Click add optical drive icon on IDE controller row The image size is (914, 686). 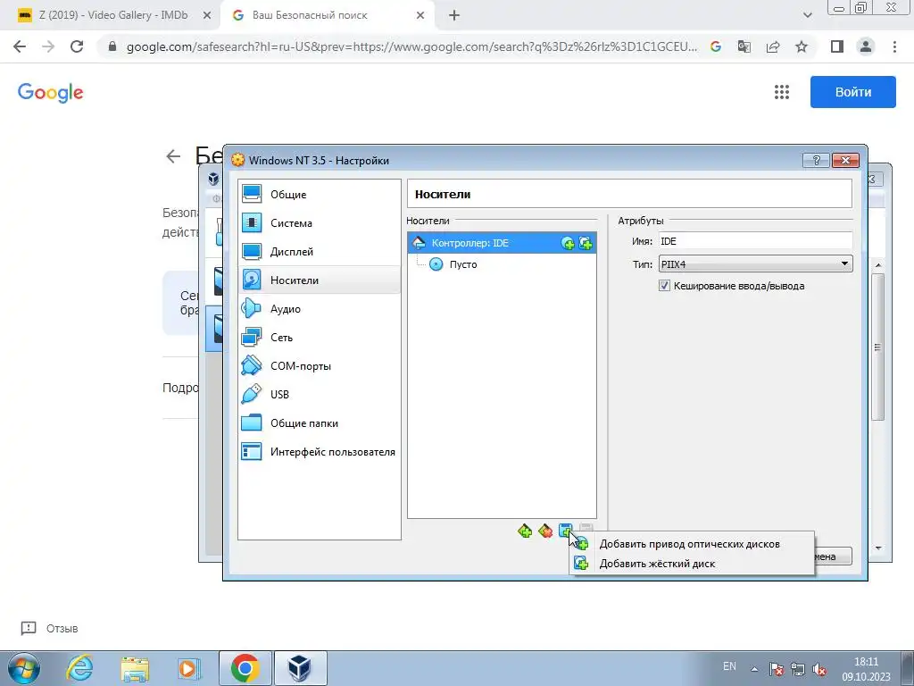click(x=567, y=243)
